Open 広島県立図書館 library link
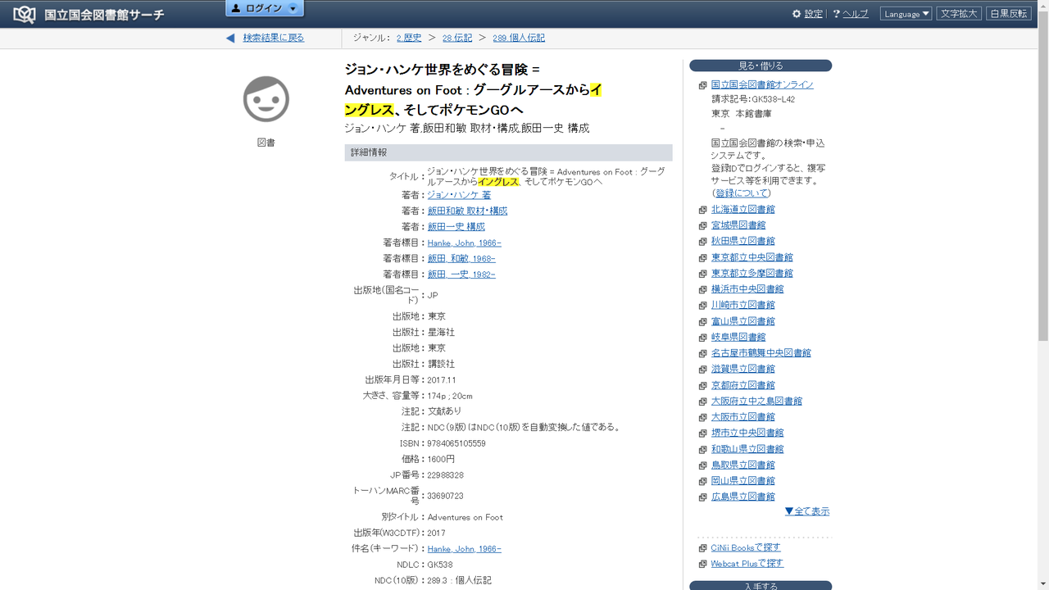 point(742,497)
